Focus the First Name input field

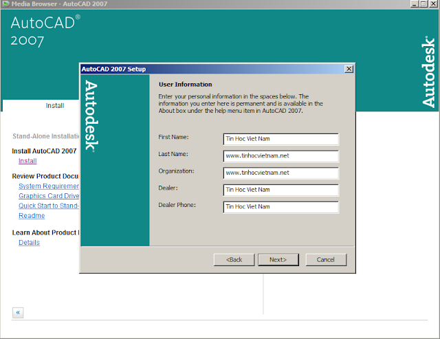[281, 139]
